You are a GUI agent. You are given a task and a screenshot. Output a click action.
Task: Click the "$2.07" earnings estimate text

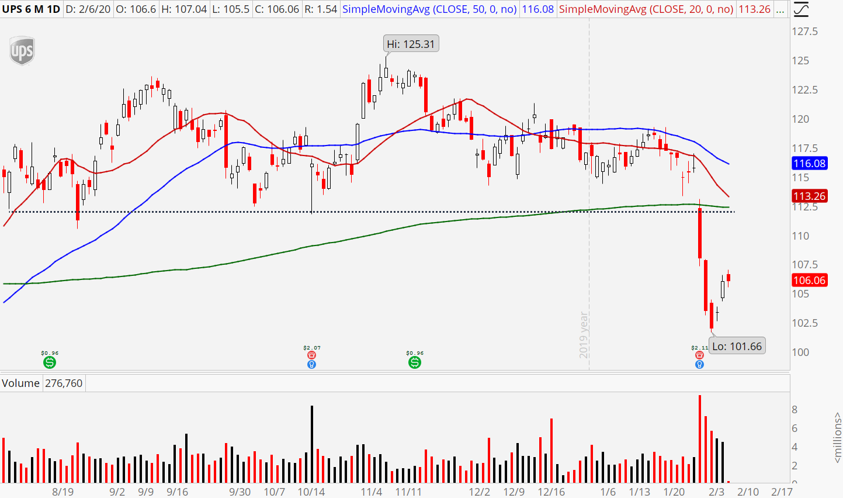pyautogui.click(x=312, y=348)
